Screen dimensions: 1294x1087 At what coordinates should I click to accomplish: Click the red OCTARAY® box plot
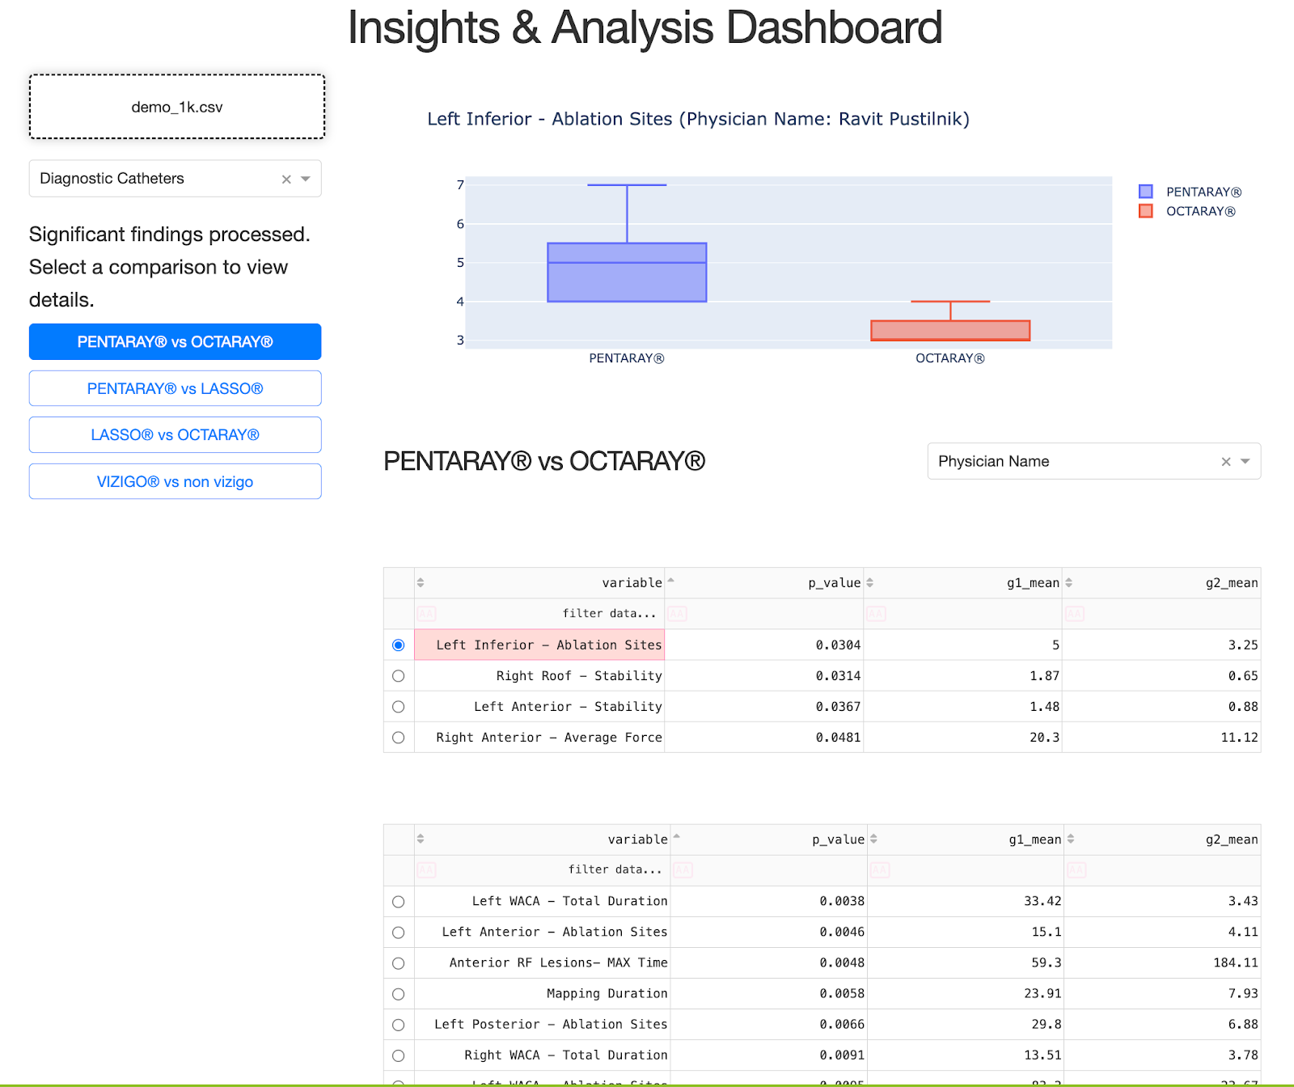coord(950,330)
